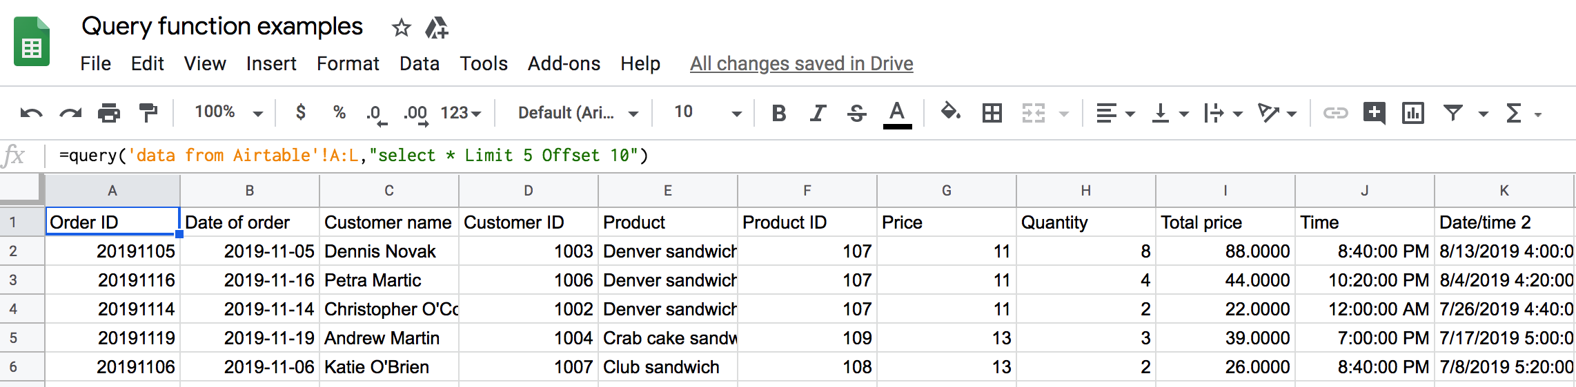1576x387 pixels.
Task: Click the Print icon in toolbar
Action: pyautogui.click(x=109, y=112)
